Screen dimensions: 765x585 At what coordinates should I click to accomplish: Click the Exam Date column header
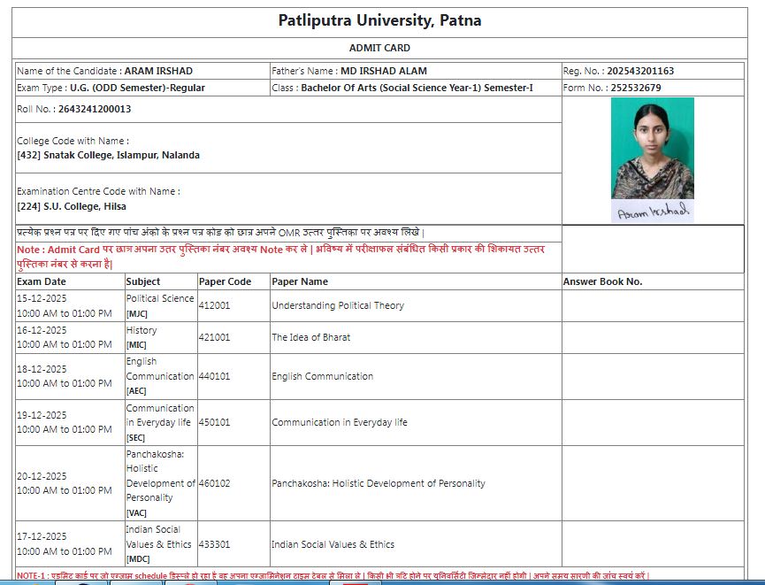click(x=42, y=281)
